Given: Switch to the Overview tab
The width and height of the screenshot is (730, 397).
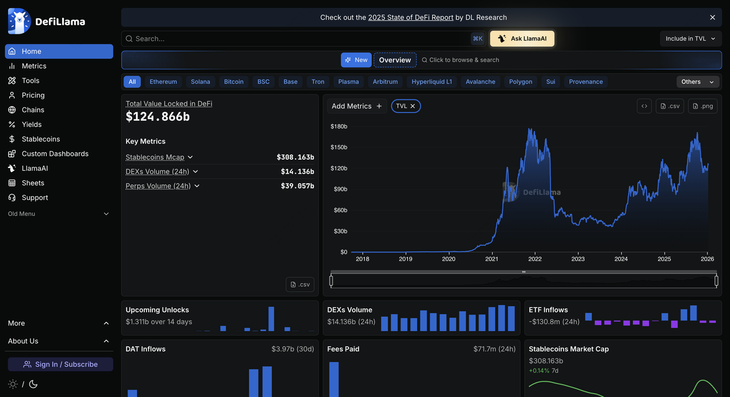Looking at the screenshot, I should (x=395, y=60).
